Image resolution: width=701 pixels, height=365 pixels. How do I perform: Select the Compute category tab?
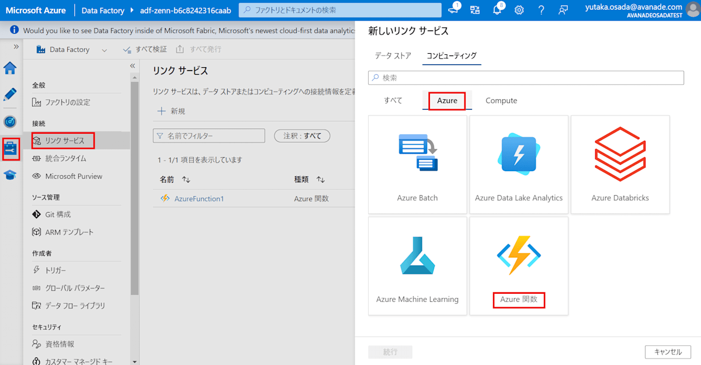(501, 100)
